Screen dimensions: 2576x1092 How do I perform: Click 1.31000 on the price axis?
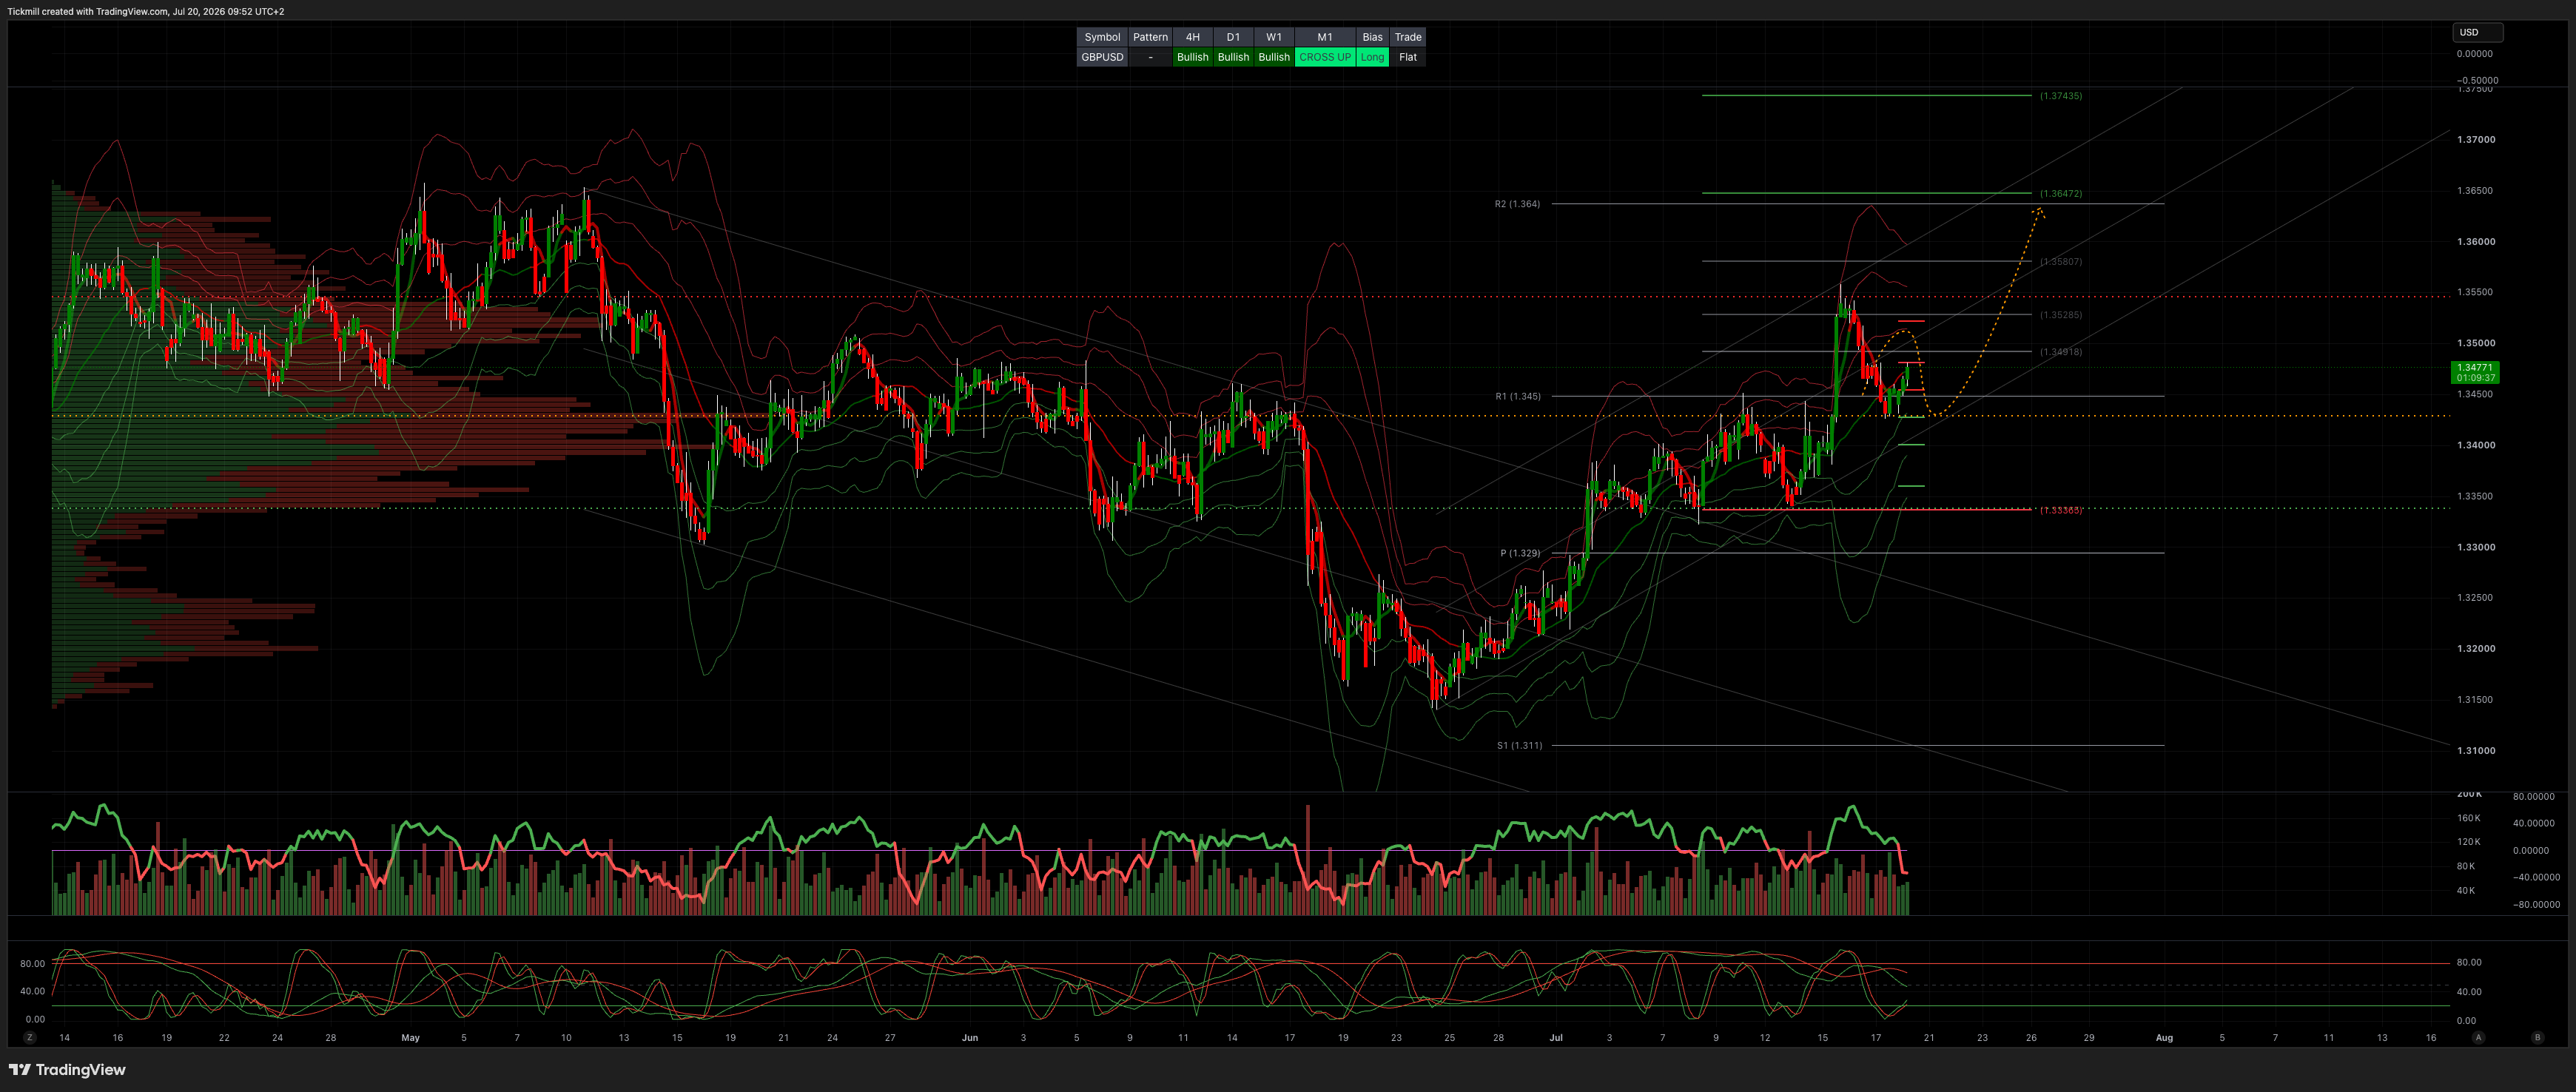[2476, 751]
